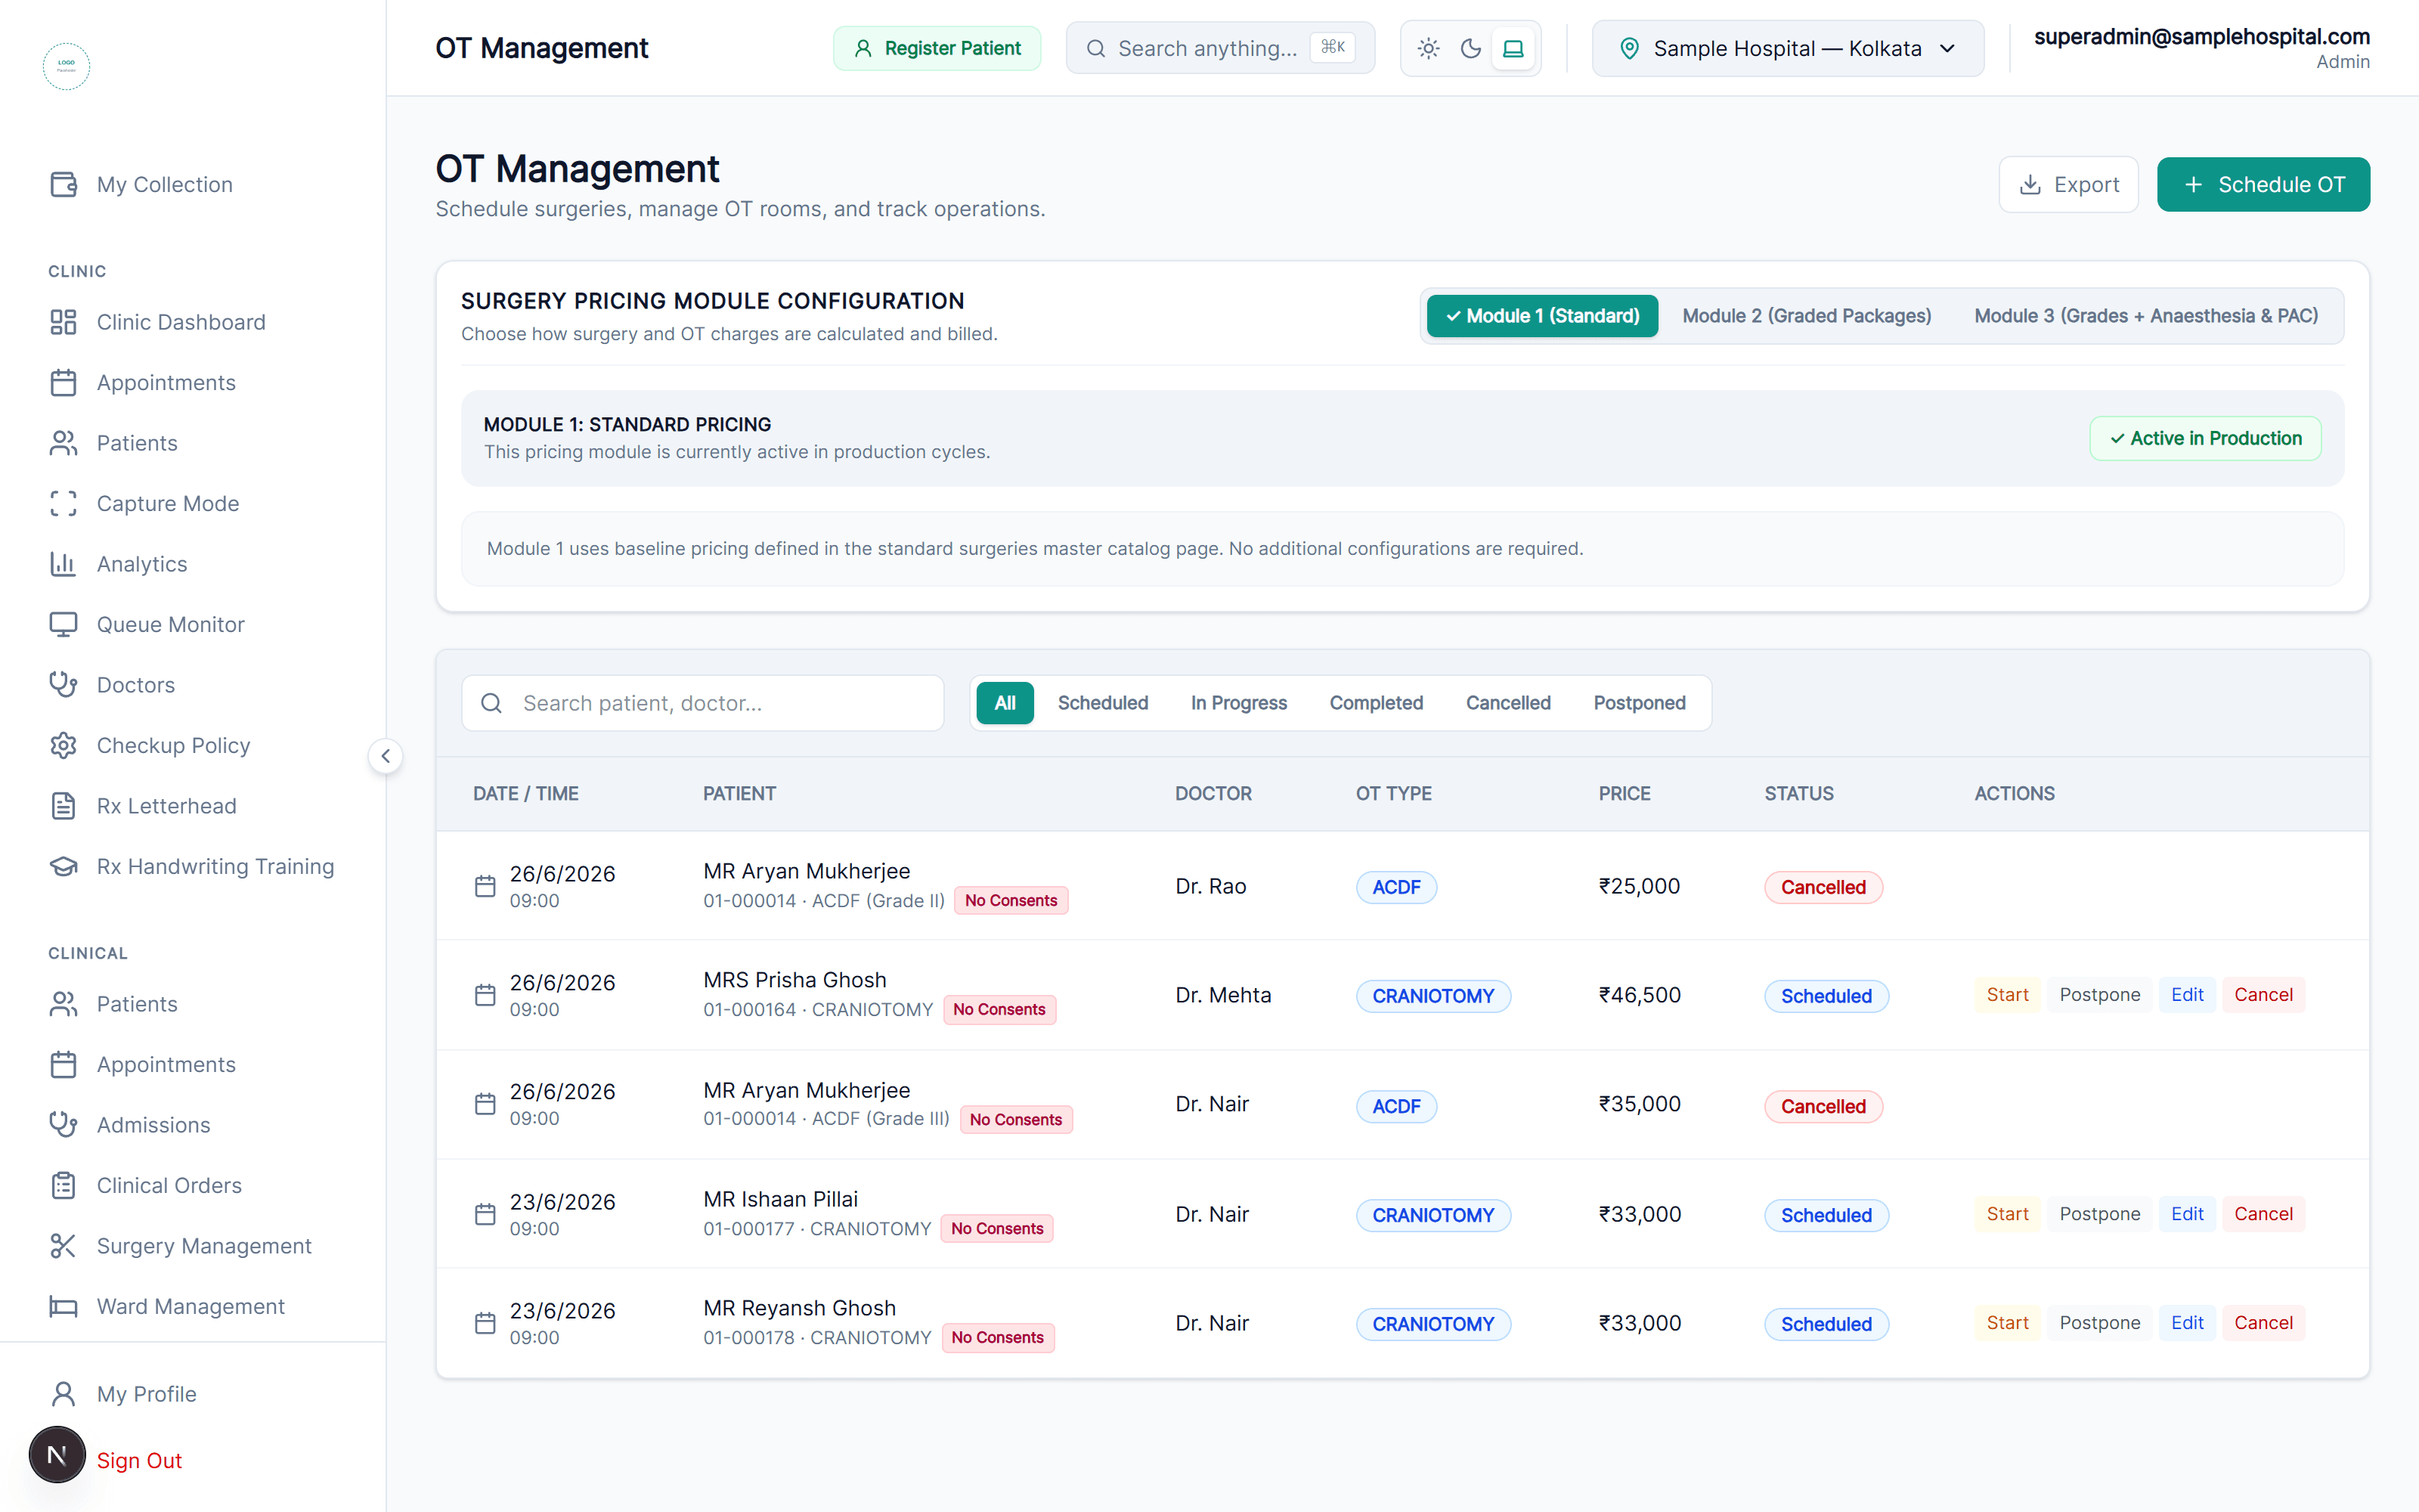The width and height of the screenshot is (2419, 1512).
Task: Filter list by Completed tab
Action: click(1376, 703)
